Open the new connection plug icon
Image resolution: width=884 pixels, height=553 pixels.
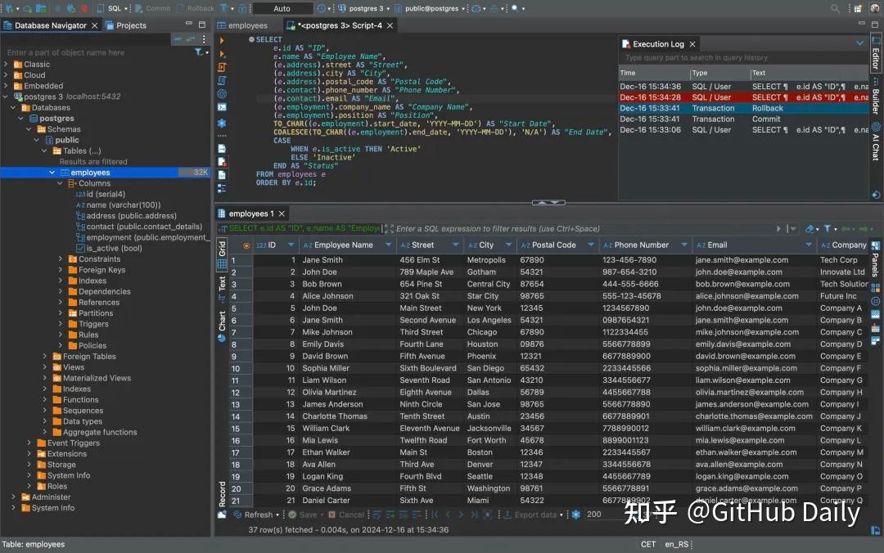10,8
